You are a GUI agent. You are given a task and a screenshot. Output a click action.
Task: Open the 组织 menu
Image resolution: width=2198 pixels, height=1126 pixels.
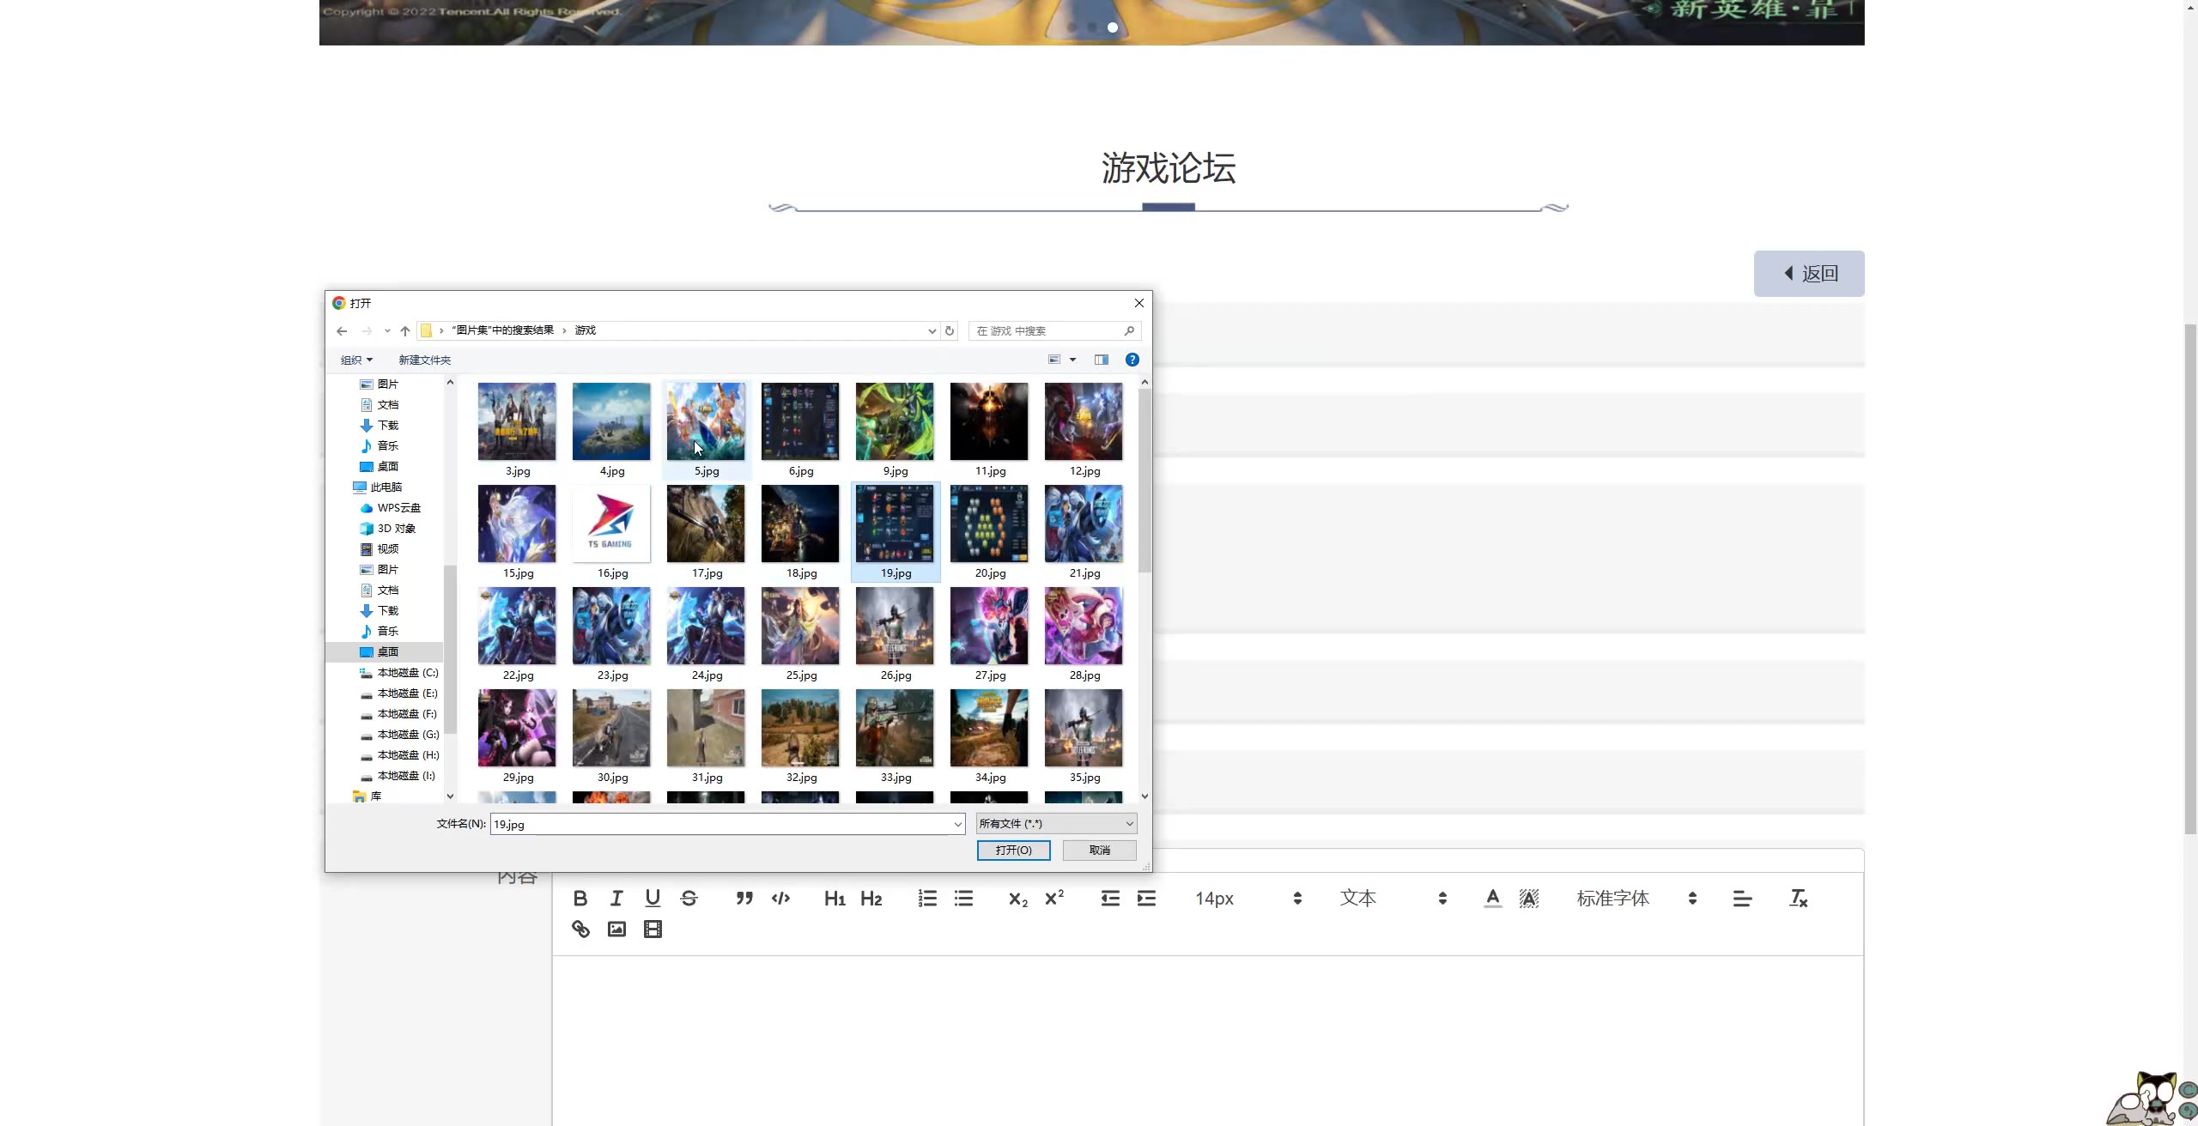[356, 360]
